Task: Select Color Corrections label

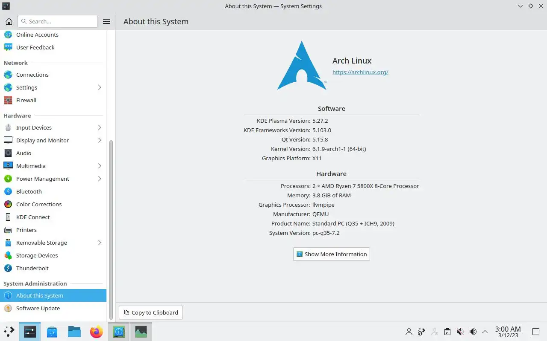Action: tap(39, 204)
